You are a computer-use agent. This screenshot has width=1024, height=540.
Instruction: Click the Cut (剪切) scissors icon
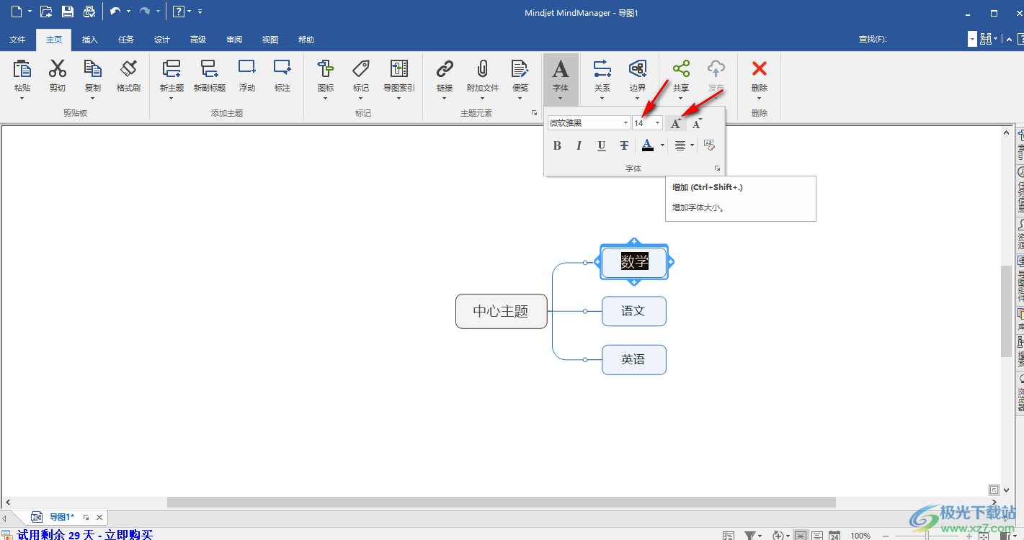point(58,68)
